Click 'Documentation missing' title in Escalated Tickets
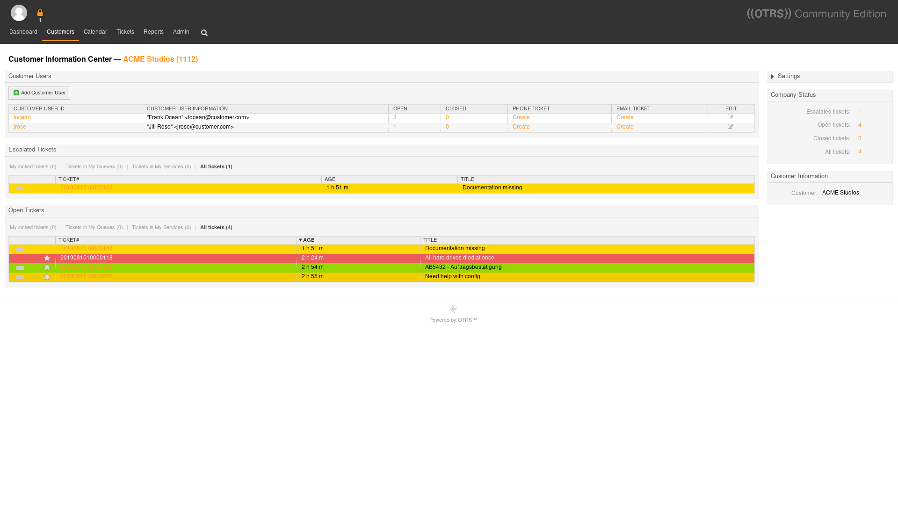This screenshot has height=505, width=898. (x=492, y=188)
